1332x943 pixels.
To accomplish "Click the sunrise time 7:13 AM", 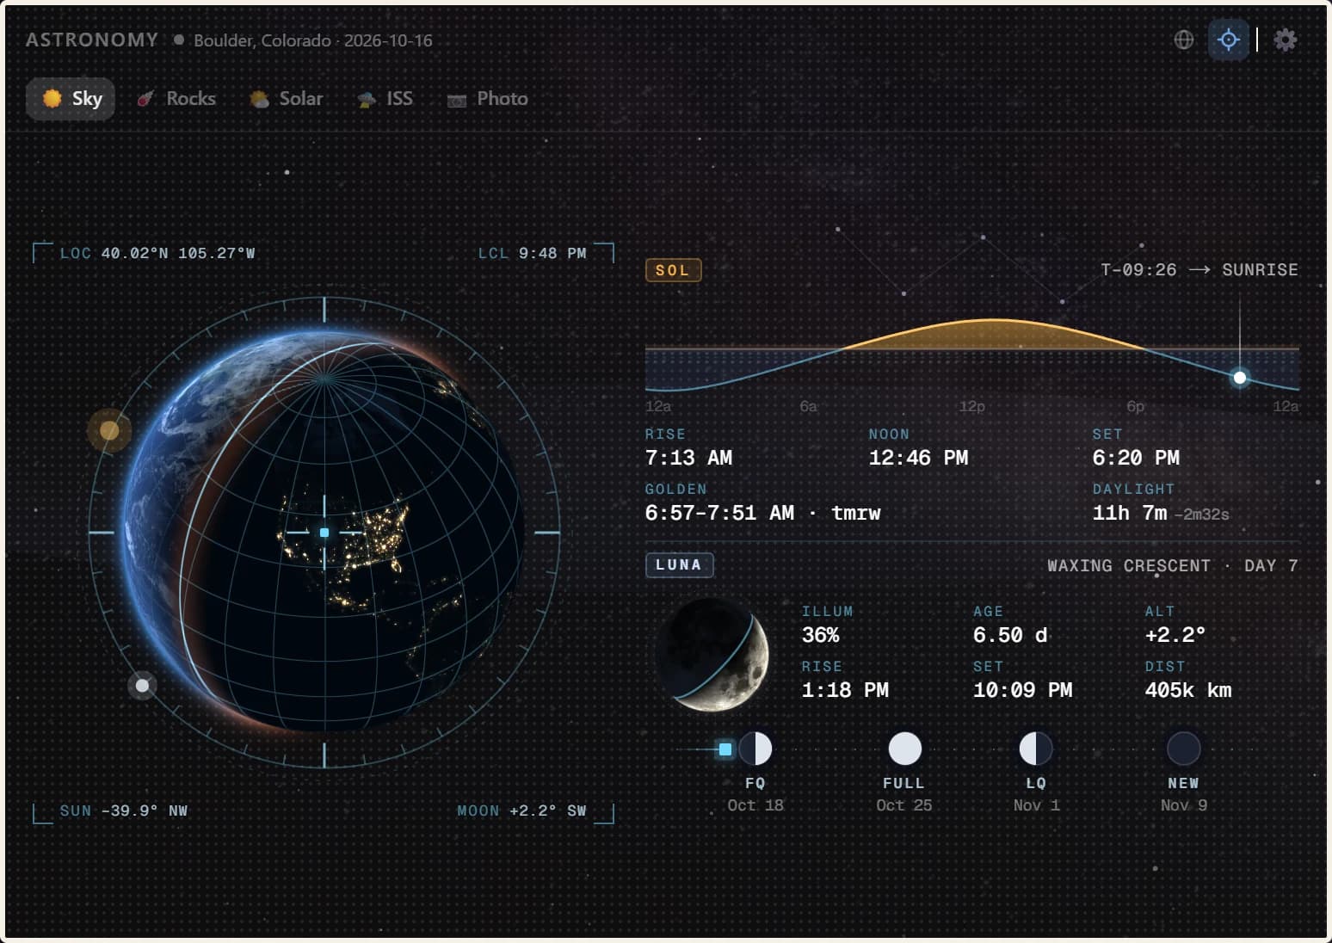I will pyautogui.click(x=688, y=458).
